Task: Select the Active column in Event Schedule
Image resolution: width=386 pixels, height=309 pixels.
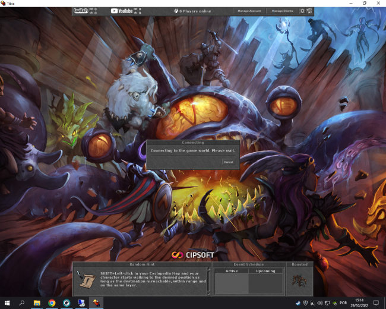Action: (232, 271)
